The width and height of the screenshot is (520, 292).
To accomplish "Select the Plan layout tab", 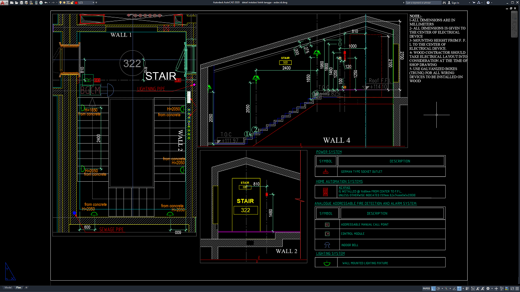I will (19, 288).
